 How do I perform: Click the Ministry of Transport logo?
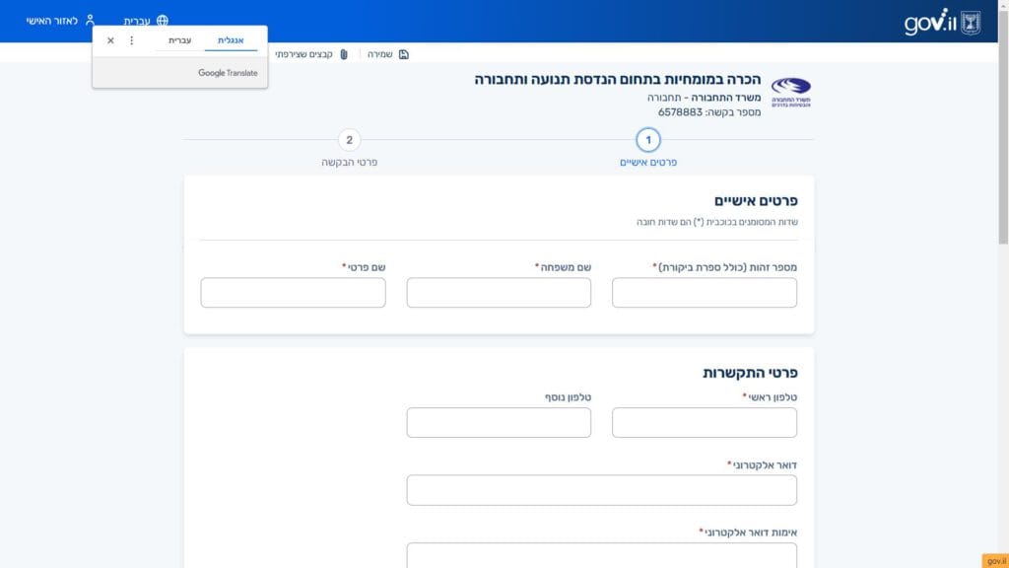tap(790, 92)
